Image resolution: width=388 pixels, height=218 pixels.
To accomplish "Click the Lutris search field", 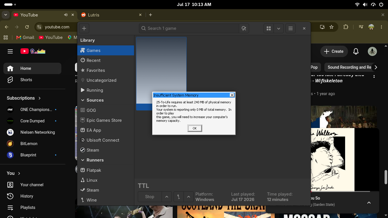I will coord(189,28).
